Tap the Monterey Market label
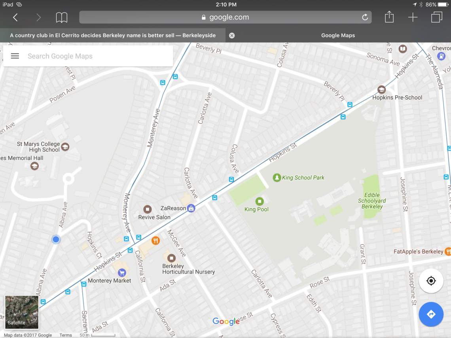451x338 pixels. [109, 281]
